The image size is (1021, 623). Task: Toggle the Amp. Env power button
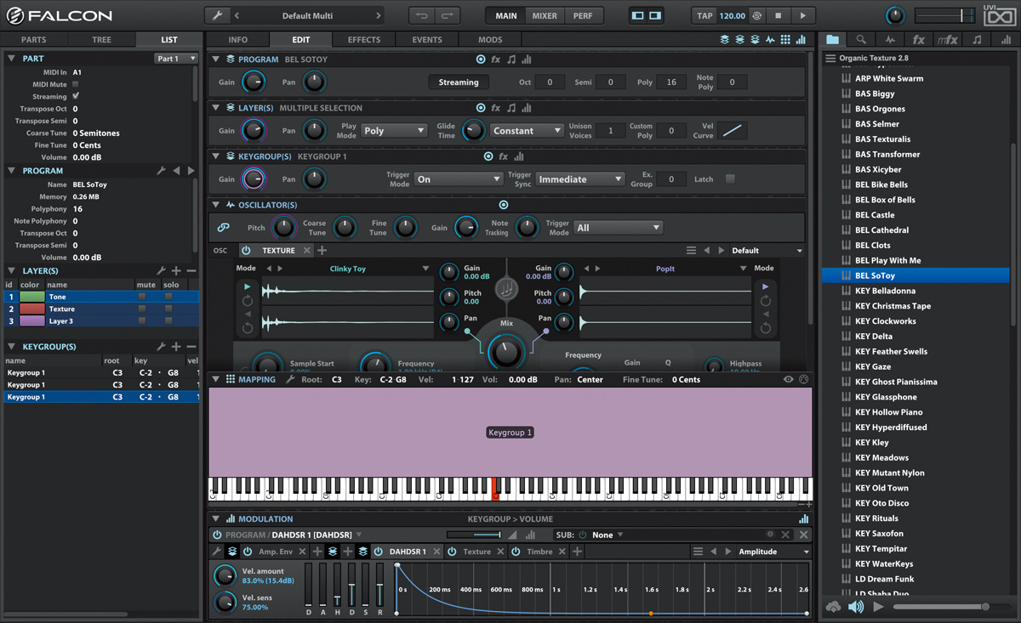click(248, 552)
